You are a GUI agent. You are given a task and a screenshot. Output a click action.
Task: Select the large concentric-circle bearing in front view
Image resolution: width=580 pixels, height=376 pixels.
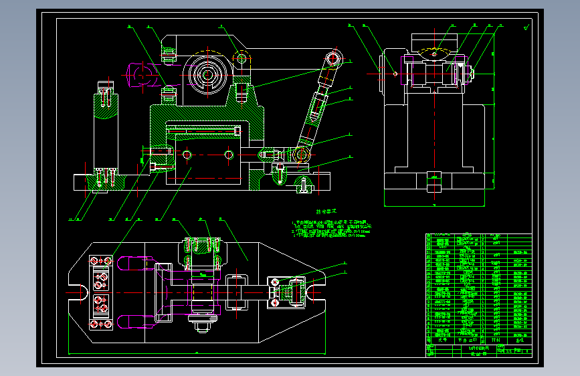(207, 75)
